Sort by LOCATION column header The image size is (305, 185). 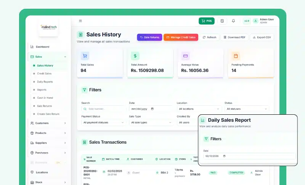click(x=163, y=159)
